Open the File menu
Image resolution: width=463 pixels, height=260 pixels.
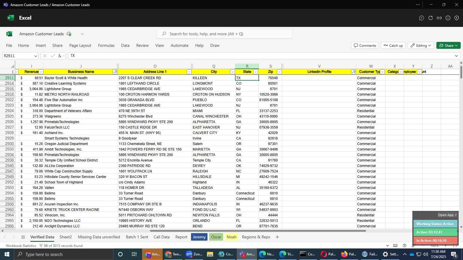(9, 45)
